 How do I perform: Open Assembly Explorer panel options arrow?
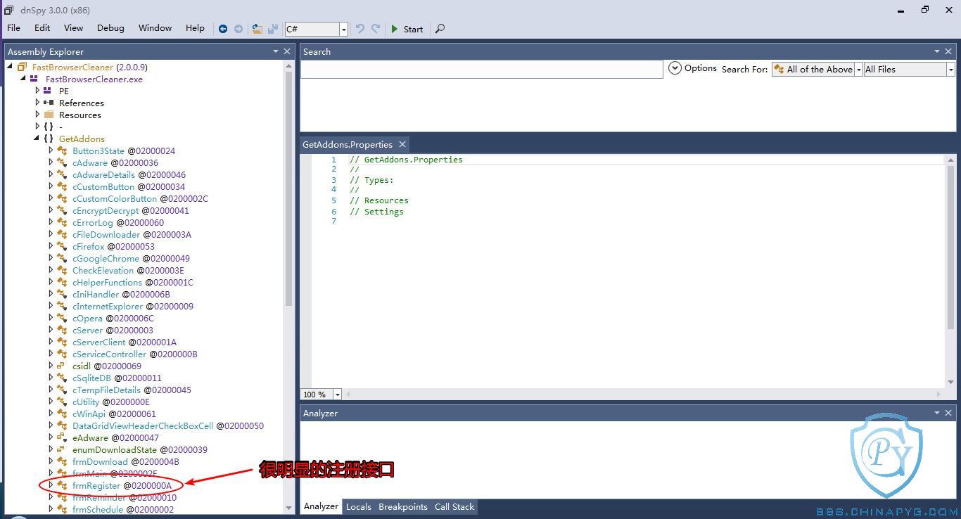pyautogui.click(x=275, y=51)
